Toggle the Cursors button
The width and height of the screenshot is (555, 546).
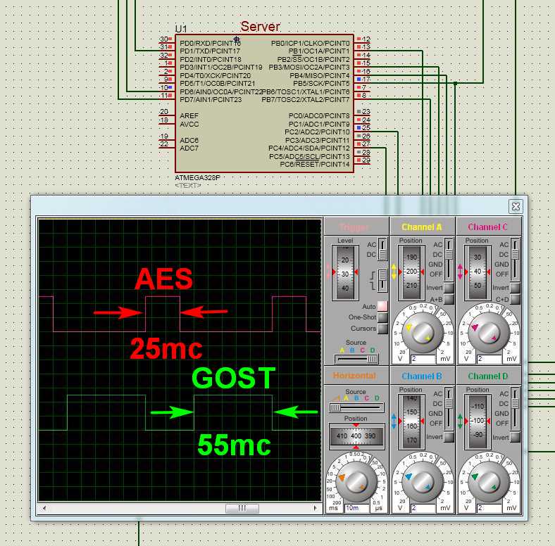click(382, 329)
